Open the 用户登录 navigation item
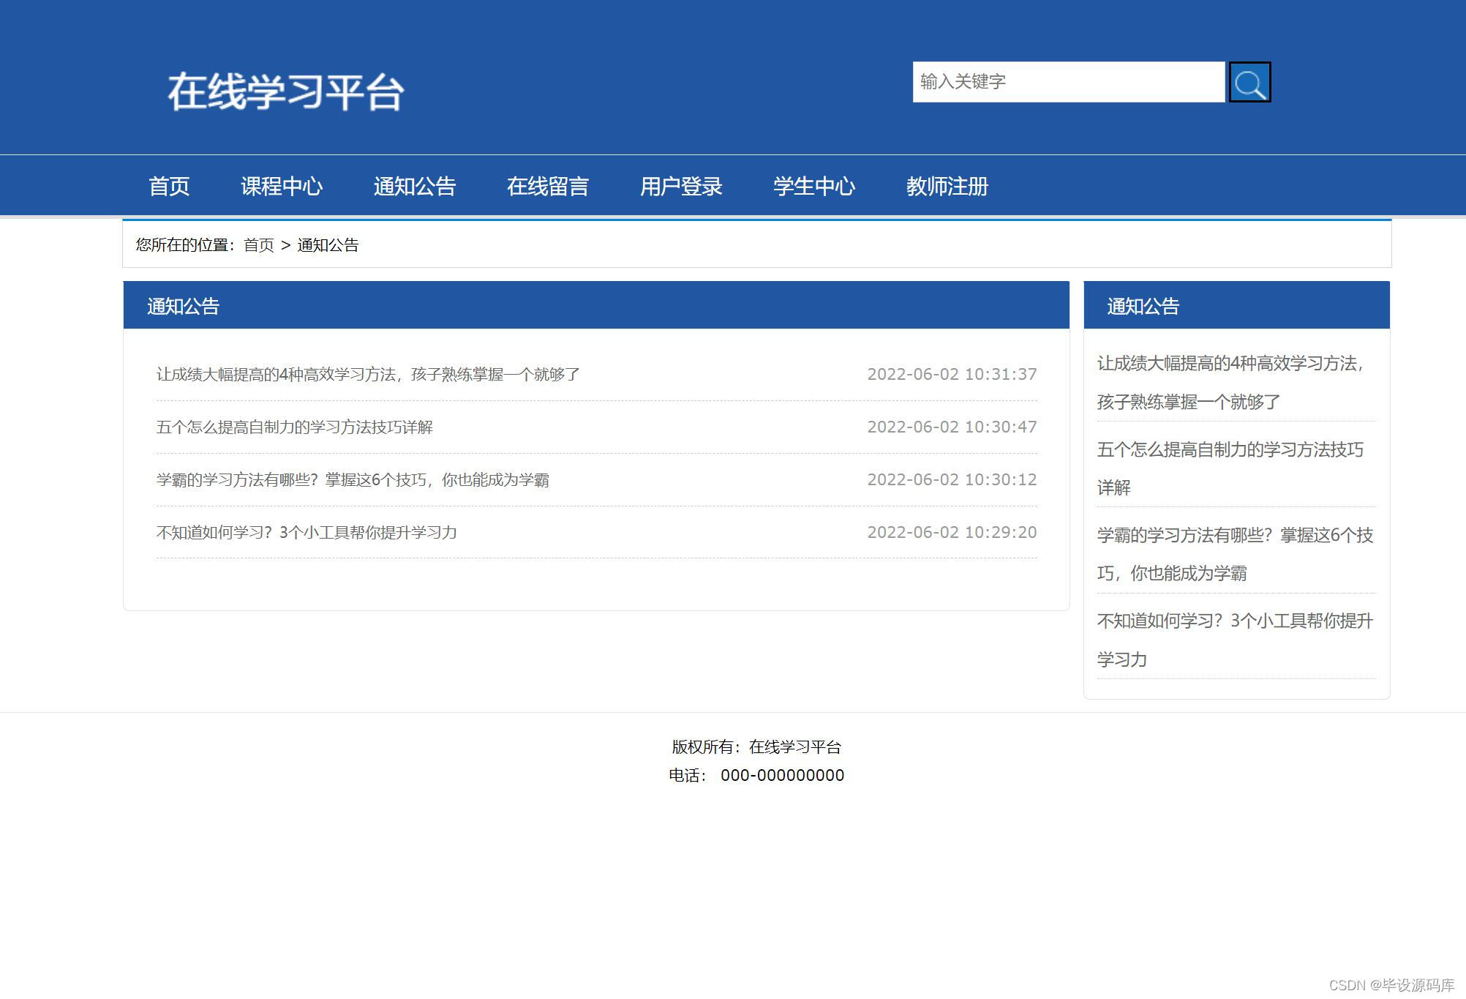The height and width of the screenshot is (999, 1466). (x=681, y=187)
